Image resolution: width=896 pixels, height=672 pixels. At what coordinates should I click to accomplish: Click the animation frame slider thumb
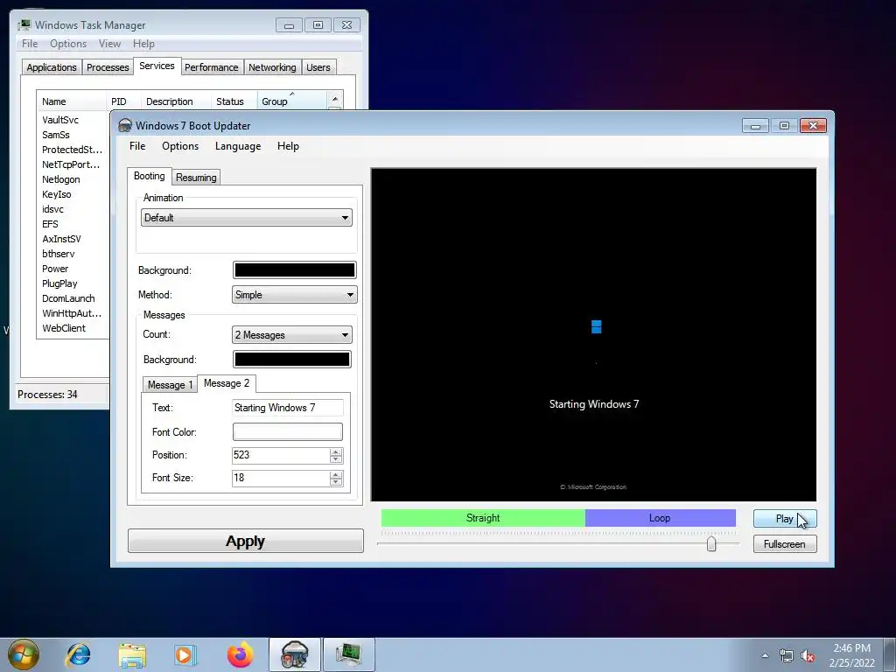711,543
